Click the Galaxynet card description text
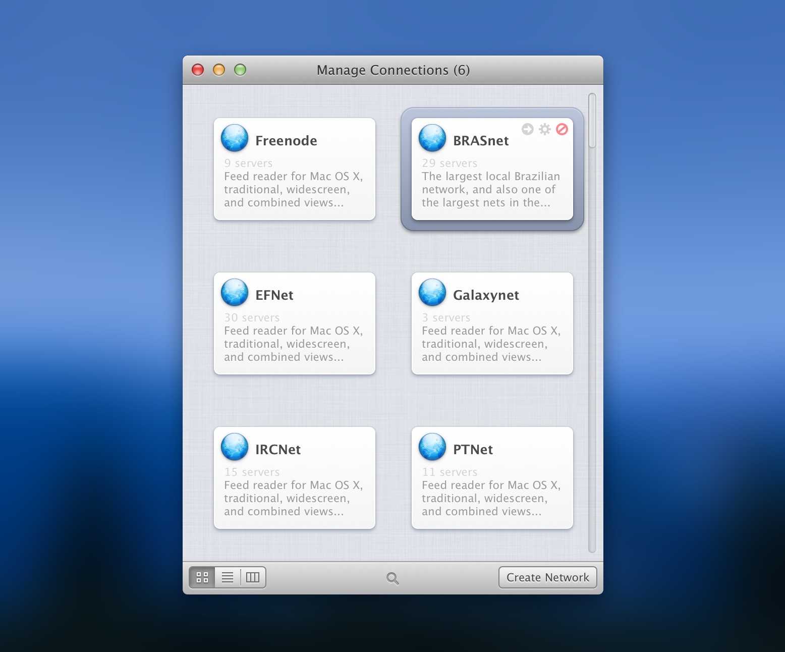 (x=491, y=344)
